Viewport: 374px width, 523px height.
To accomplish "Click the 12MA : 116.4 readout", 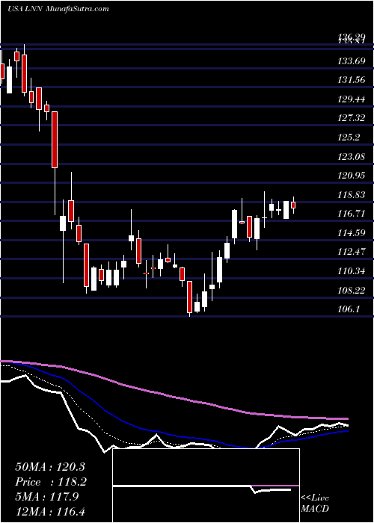I will click(x=52, y=512).
